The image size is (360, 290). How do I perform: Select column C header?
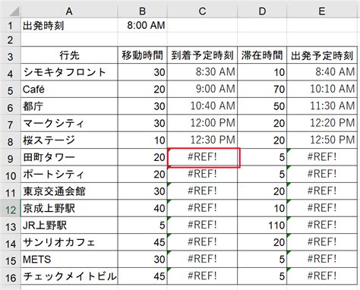tap(202, 11)
